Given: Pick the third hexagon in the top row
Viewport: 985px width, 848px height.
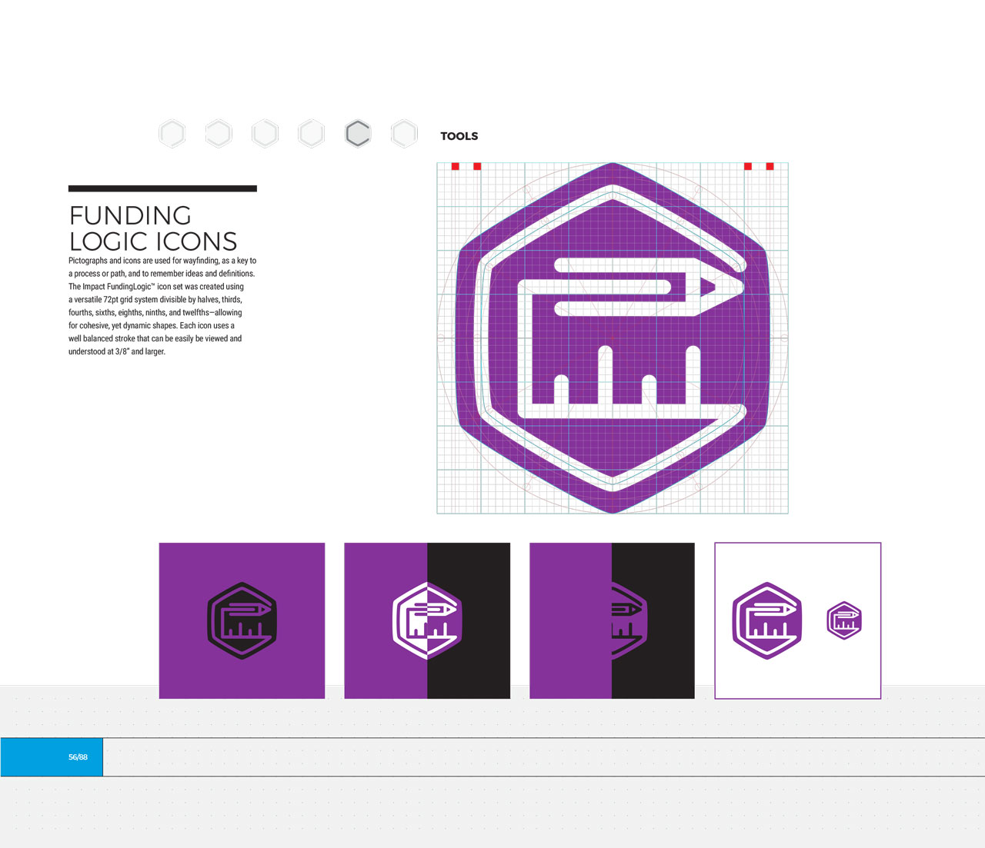Looking at the screenshot, I should (x=265, y=134).
